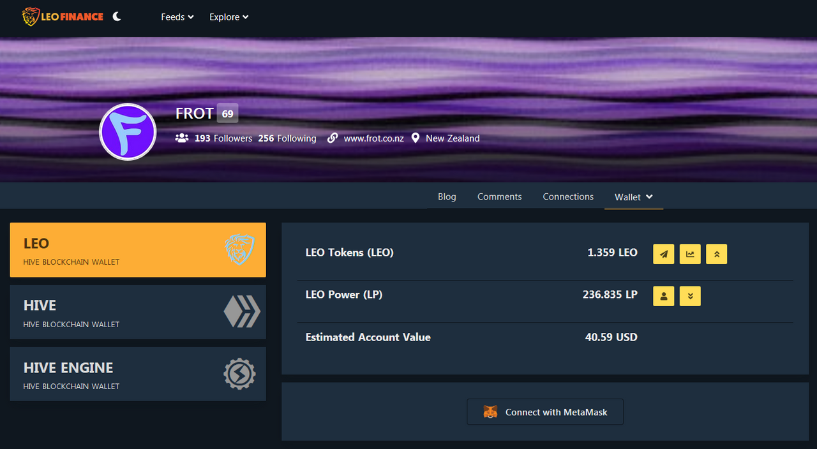Power down LEO with double-down arrows
Screen dimensions: 817x449
point(690,296)
